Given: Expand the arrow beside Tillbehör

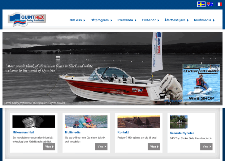Looking at the screenshot, I should (x=158, y=20).
